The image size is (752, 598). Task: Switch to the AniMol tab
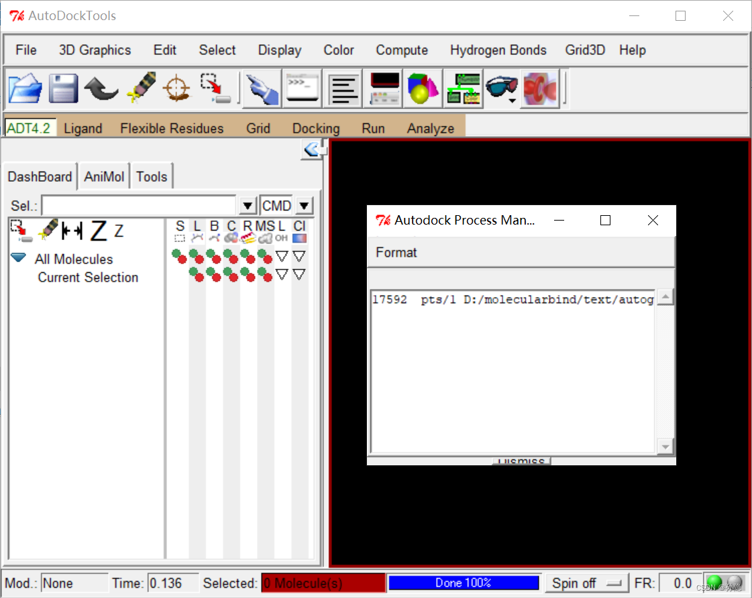(x=104, y=177)
